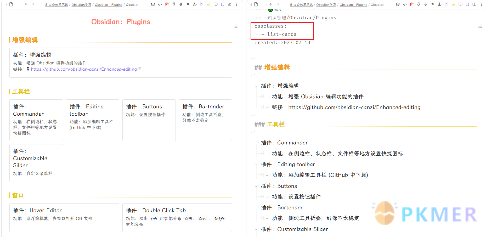Open the Enhanced-editing GitHub link in left card

click(x=84, y=69)
